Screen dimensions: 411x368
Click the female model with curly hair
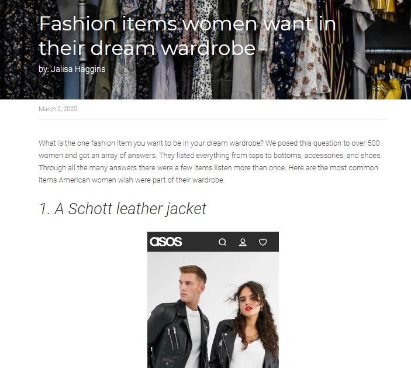pos(246,325)
